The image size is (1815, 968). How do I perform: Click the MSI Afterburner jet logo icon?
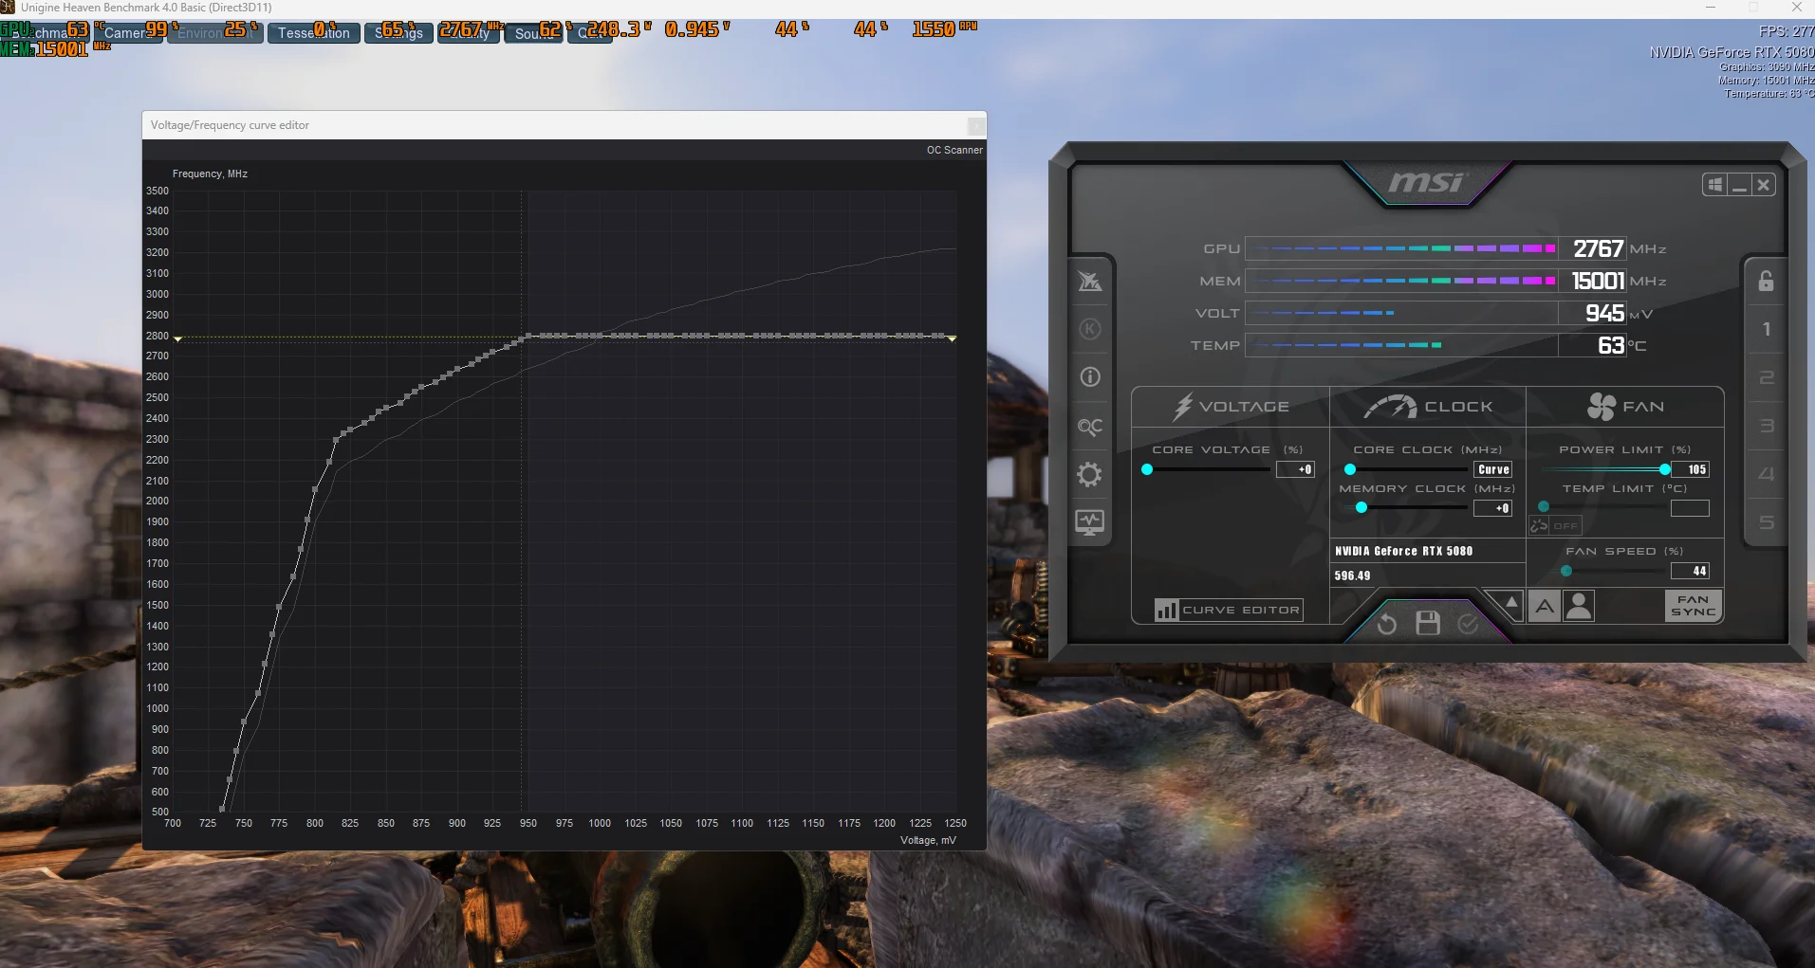pos(1090,282)
